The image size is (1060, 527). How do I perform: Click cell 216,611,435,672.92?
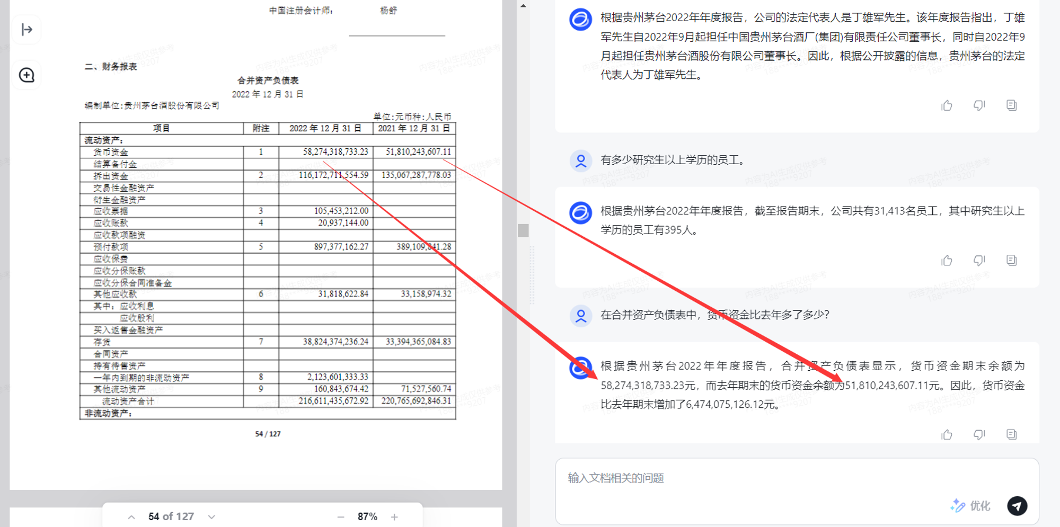click(x=333, y=401)
